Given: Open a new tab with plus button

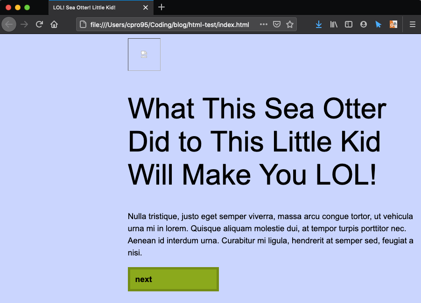Looking at the screenshot, I should point(161,7).
